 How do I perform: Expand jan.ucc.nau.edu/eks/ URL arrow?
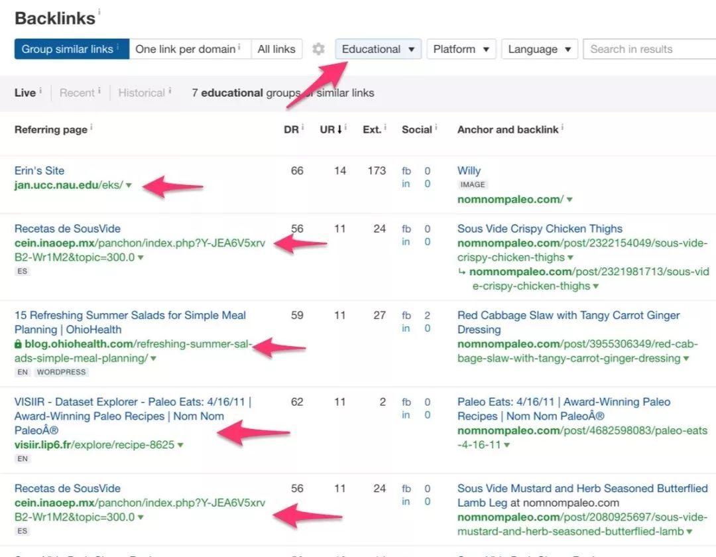(129, 186)
